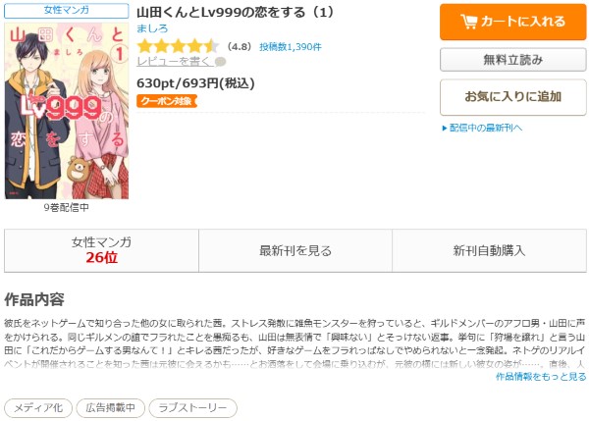This screenshot has width=589, height=421.
Task: Go to 配信中の最新刊へ link
Action: pos(486,128)
